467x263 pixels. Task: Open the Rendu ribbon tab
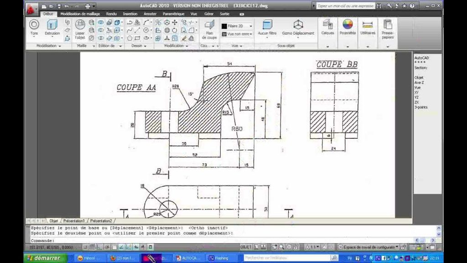[x=111, y=14]
